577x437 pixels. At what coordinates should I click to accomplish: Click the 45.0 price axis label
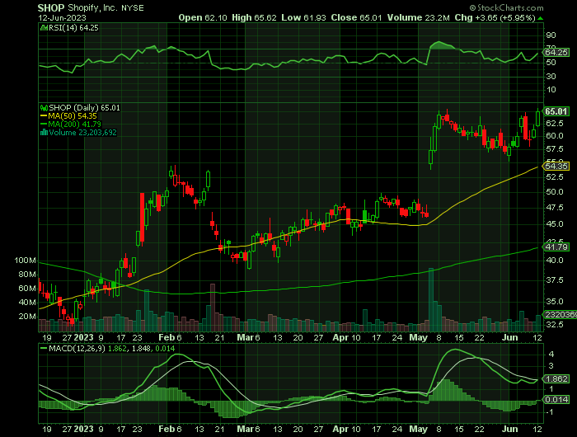tap(555, 224)
